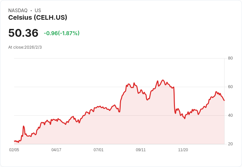The width and height of the screenshot is (242, 167).
Task: Select the 02/05 date axis label
Action: [14, 150]
